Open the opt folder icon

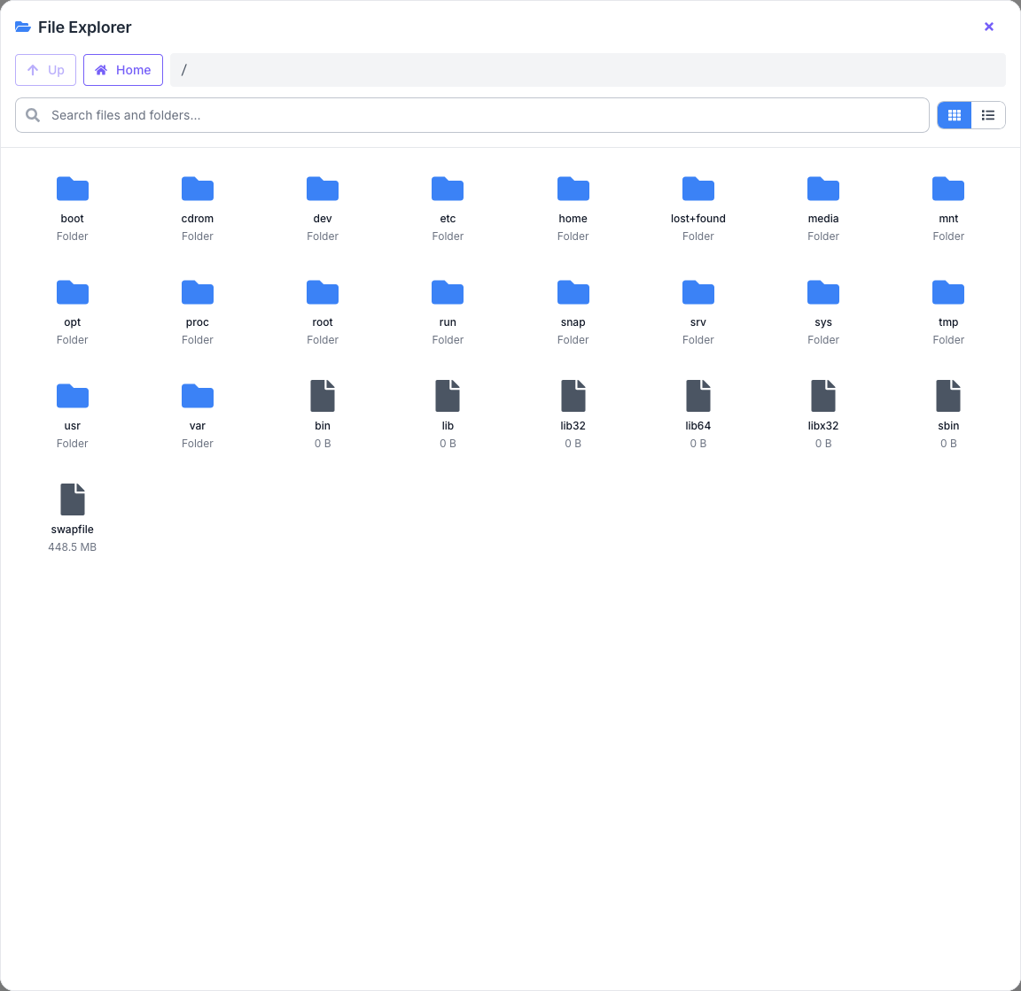[73, 292]
